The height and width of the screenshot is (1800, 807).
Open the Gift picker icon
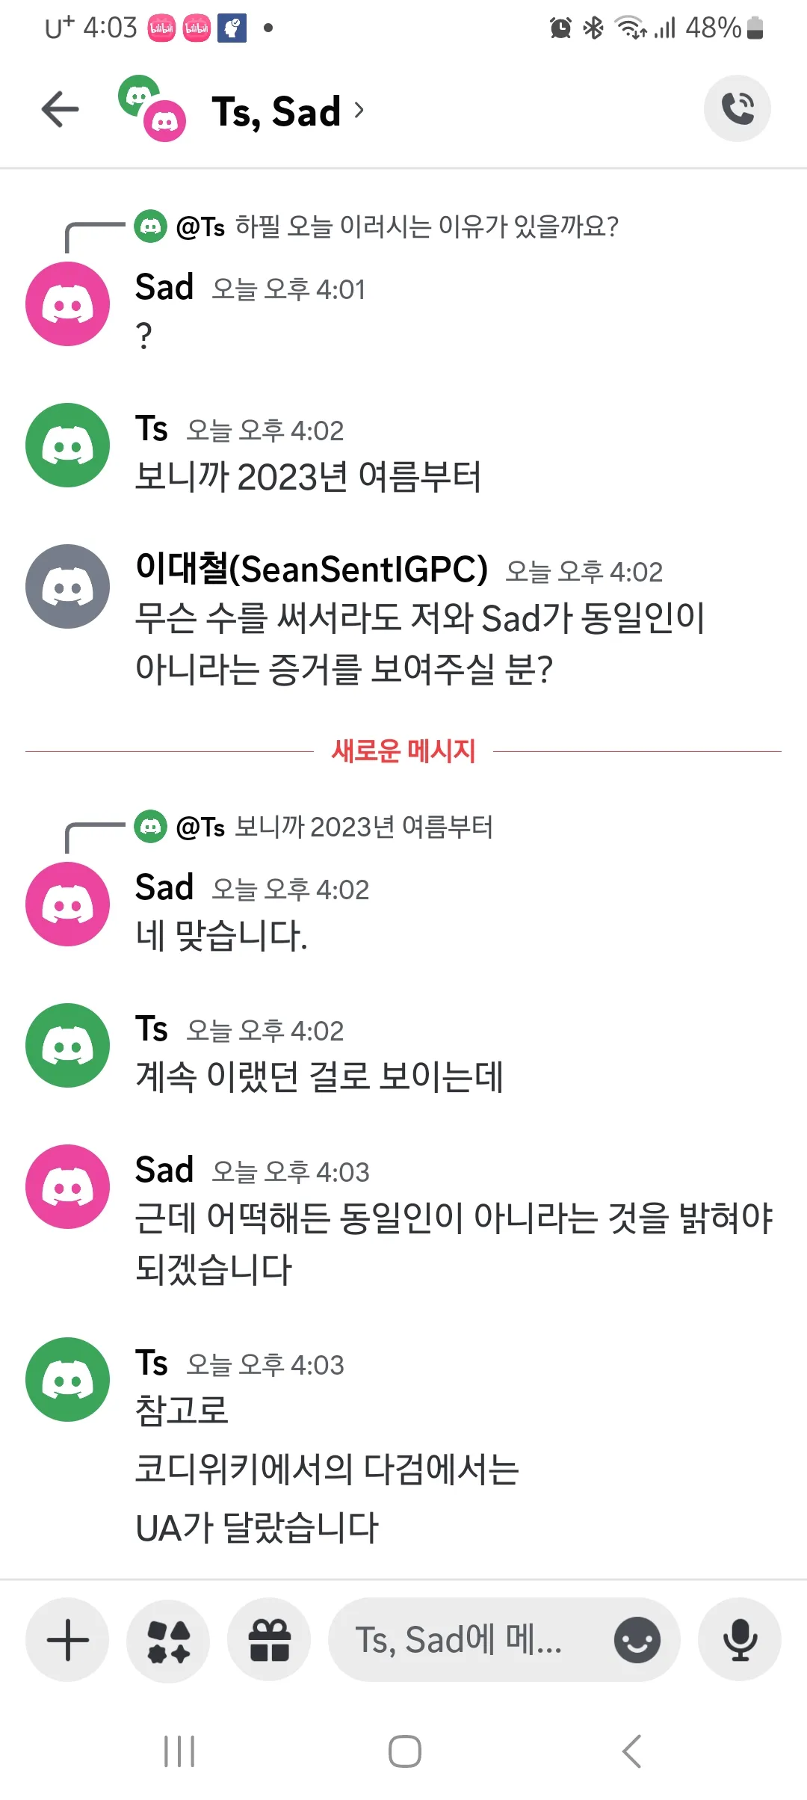click(268, 1639)
